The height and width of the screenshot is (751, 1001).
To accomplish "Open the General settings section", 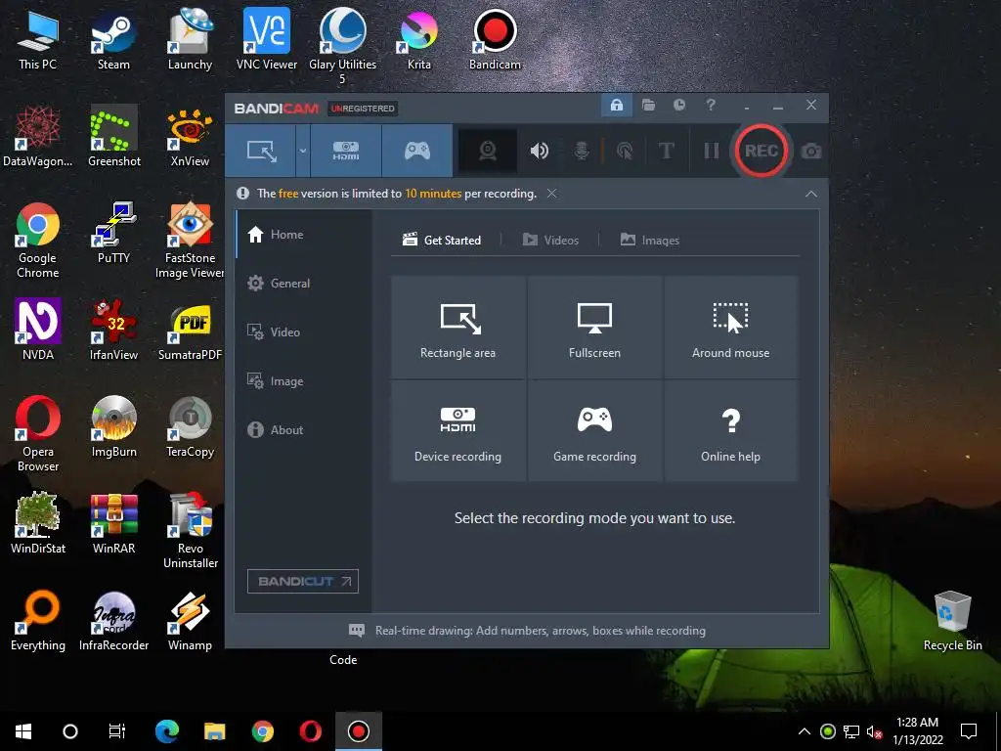I will (303, 283).
